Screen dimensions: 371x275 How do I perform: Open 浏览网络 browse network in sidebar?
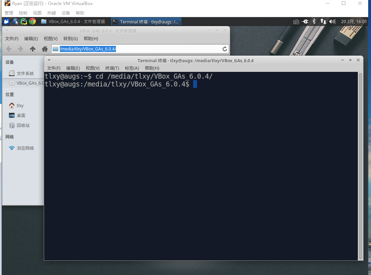point(23,148)
